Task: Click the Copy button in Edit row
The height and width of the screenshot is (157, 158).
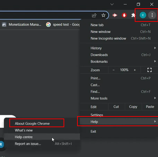Action: [133, 107]
